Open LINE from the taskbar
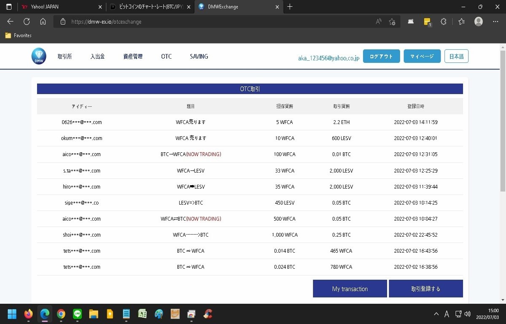 click(77, 314)
